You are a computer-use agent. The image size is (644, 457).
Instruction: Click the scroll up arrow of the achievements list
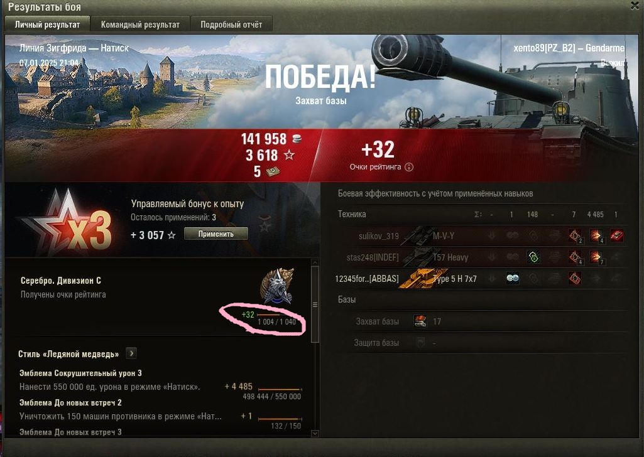315,262
